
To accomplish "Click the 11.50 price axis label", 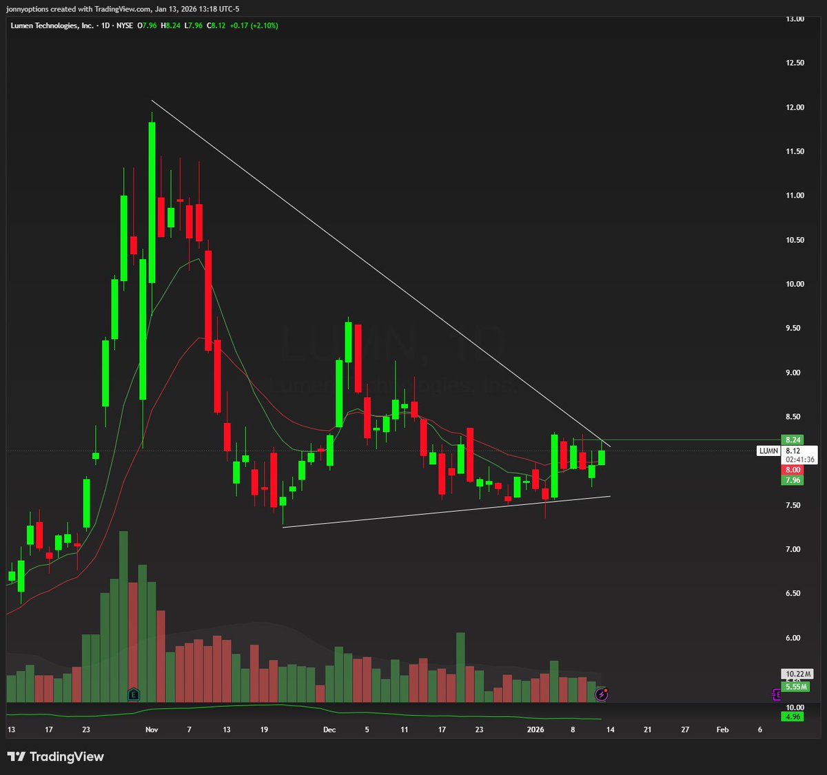I will pyautogui.click(x=795, y=152).
